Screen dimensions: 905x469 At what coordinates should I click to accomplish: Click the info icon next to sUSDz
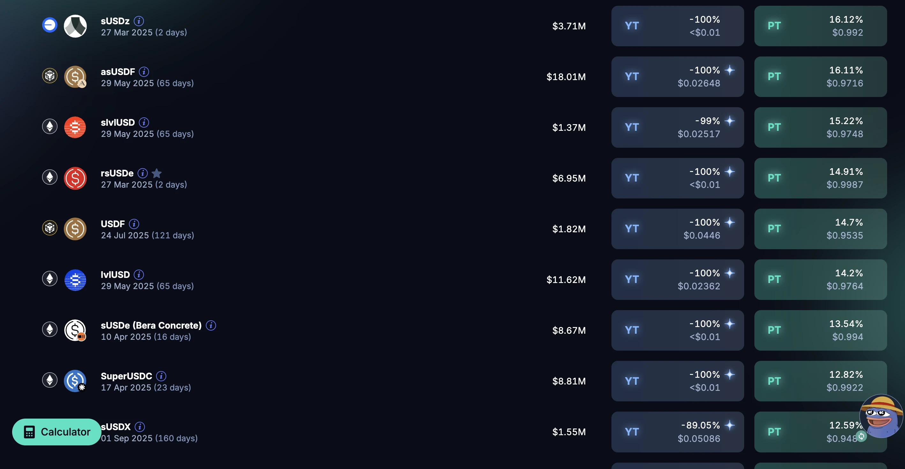139,21
